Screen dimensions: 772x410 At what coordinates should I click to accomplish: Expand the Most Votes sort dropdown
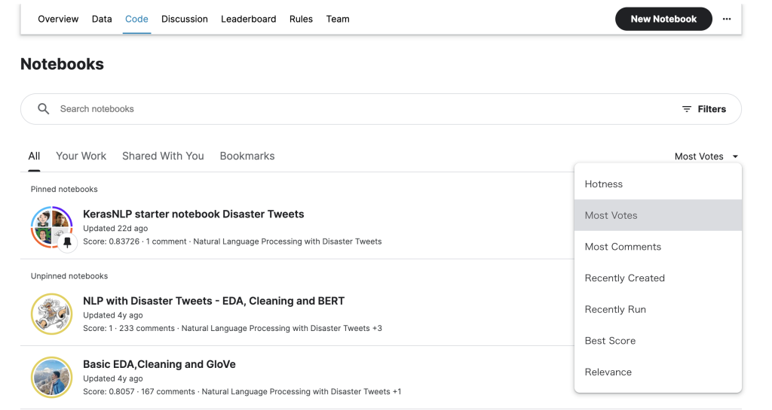706,156
